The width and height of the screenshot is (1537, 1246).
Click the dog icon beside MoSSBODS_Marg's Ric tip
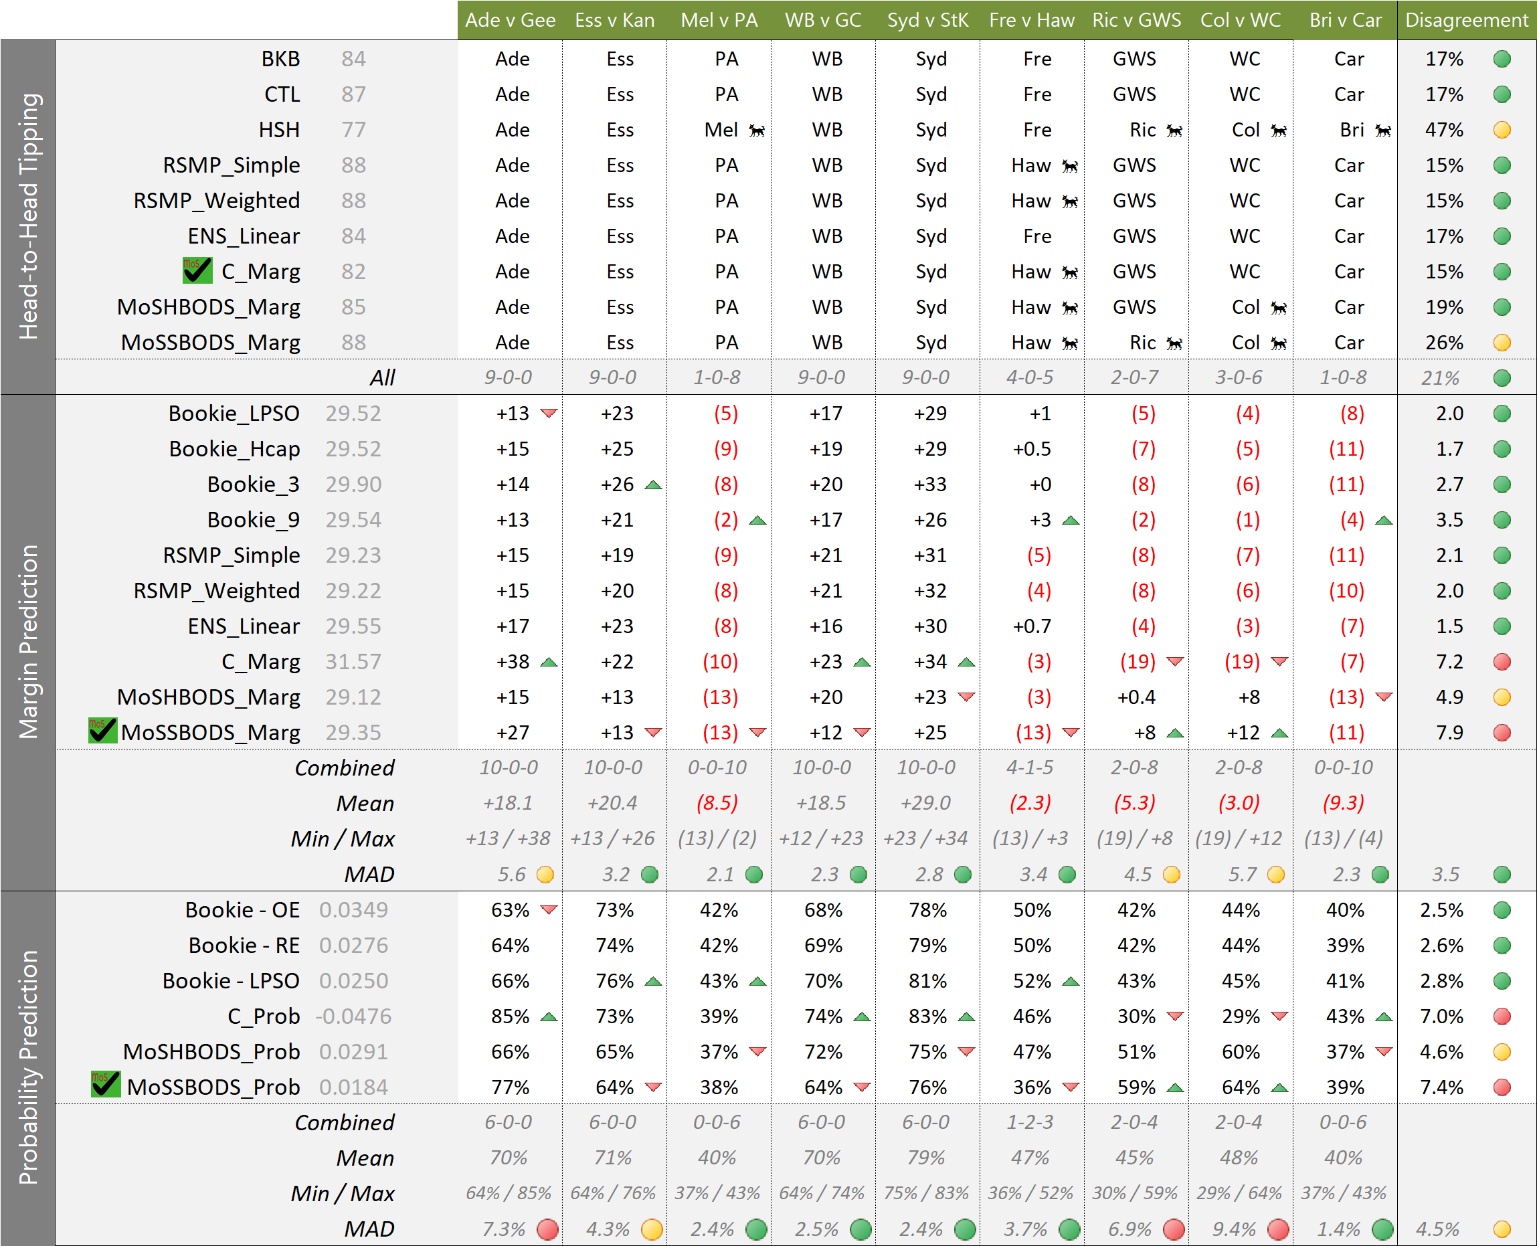click(1174, 344)
